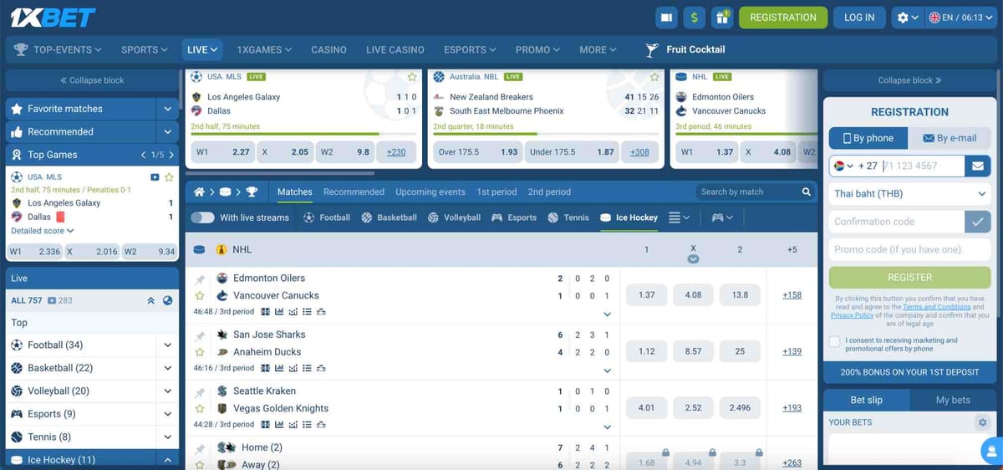The width and height of the screenshot is (1003, 470).
Task: Filter matches by Esports
Action: tap(514, 217)
